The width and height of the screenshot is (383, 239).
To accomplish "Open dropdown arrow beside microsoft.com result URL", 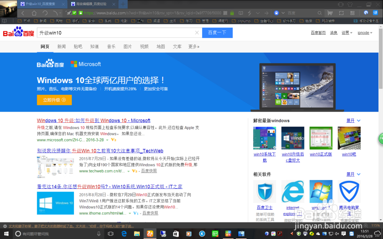I will [x=107, y=140].
